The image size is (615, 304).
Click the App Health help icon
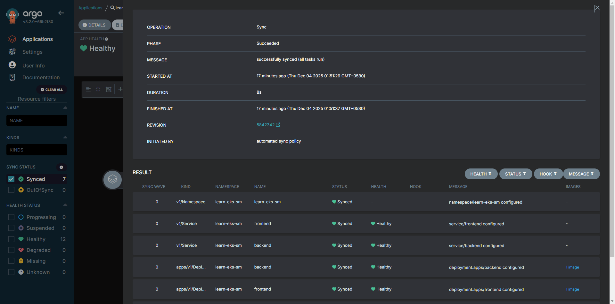coord(106,39)
